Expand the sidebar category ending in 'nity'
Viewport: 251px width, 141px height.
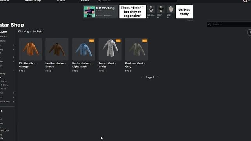coord(13,49)
